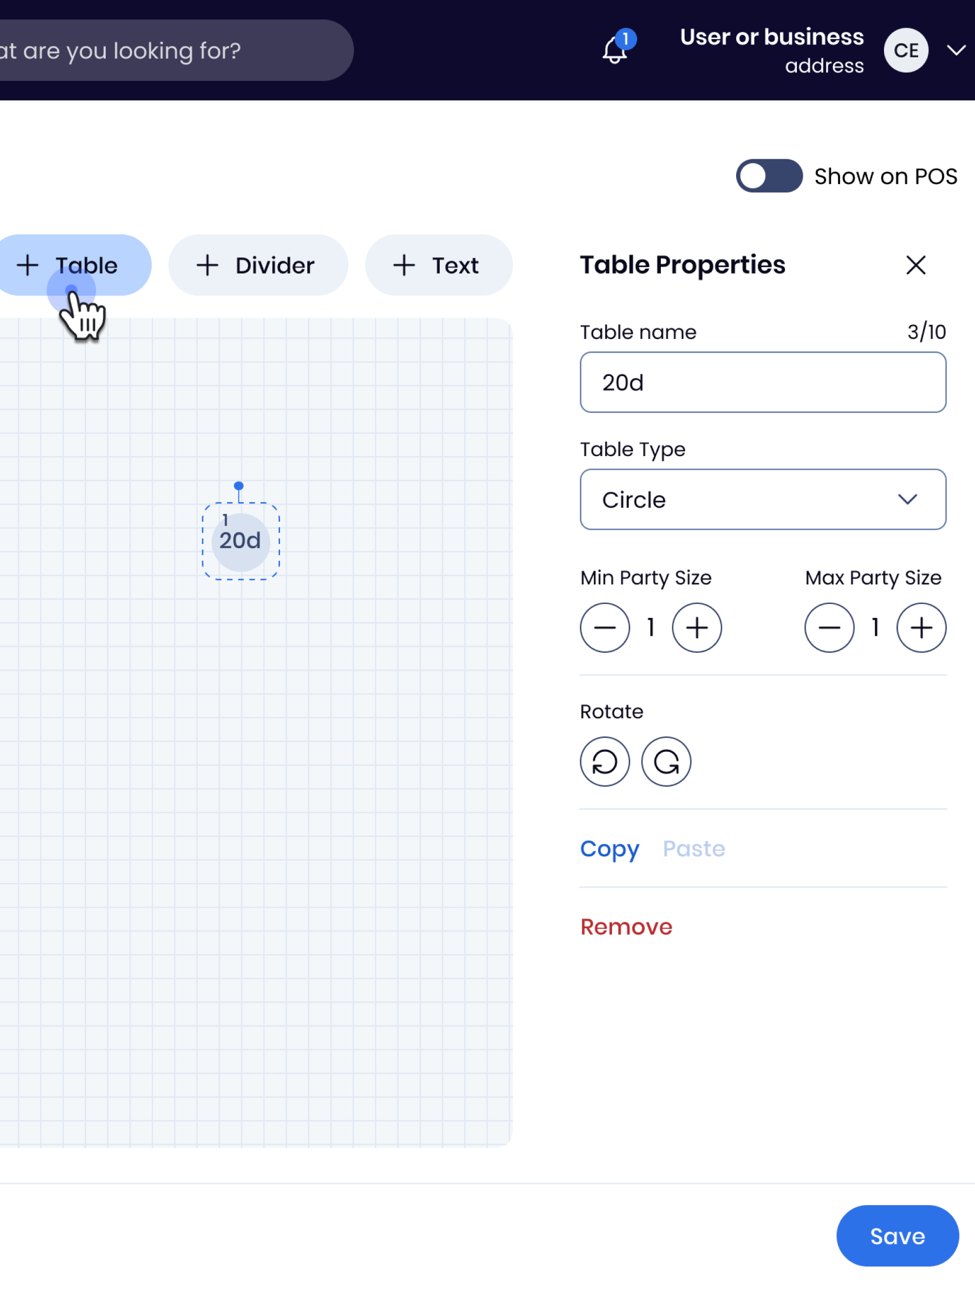Save the floor plan layout

pos(897,1236)
